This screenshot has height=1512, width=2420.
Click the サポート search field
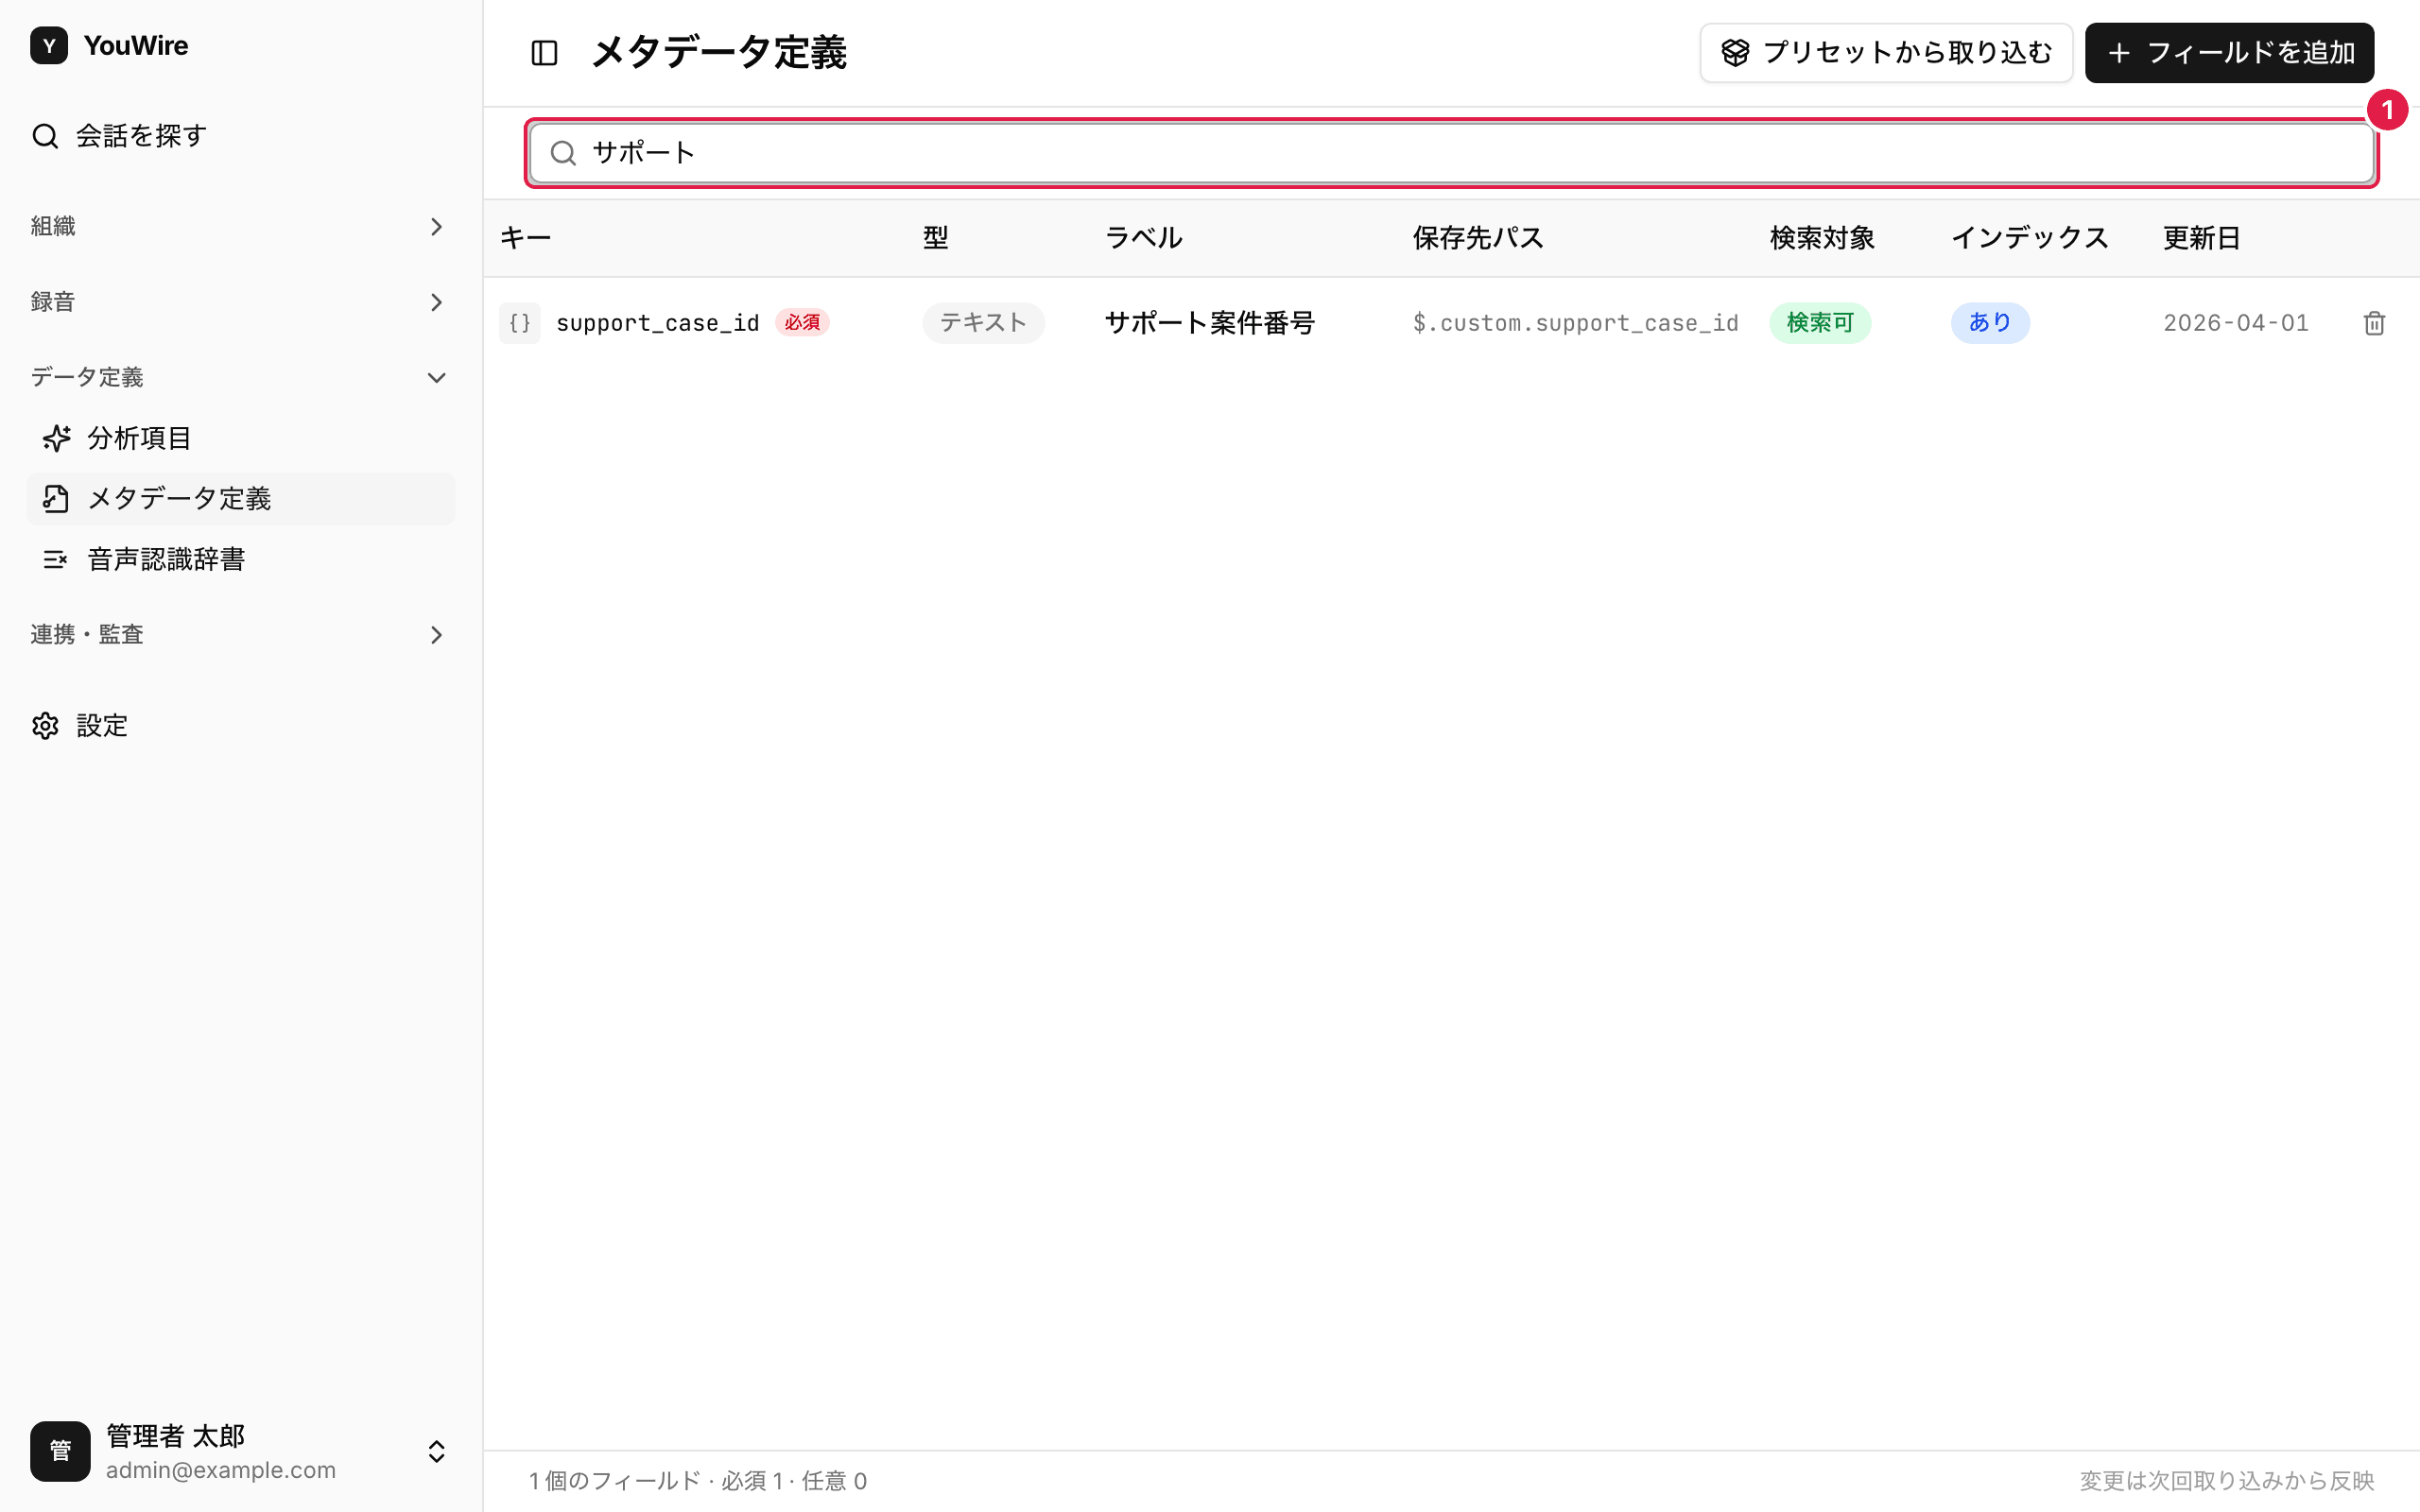click(1452, 153)
